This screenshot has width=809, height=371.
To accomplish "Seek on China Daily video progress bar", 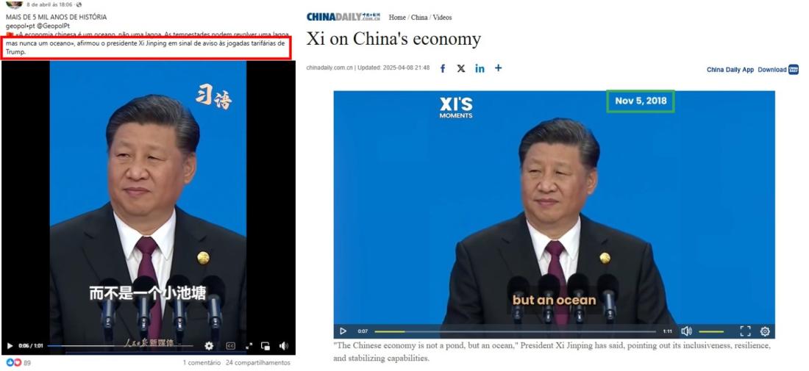I will pos(515,331).
